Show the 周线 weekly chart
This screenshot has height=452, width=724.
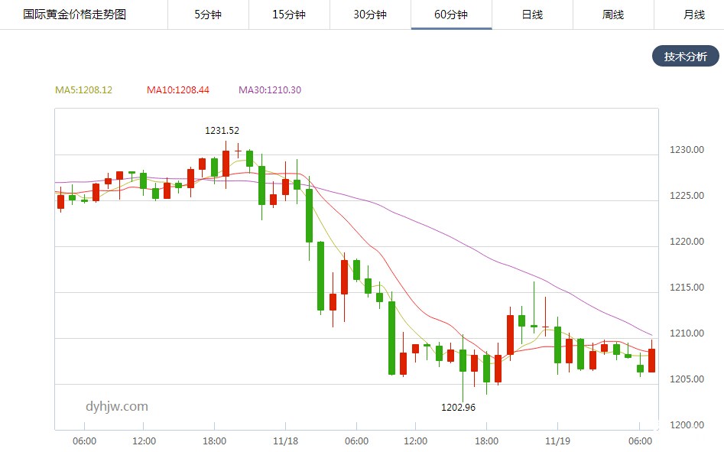pyautogui.click(x=613, y=15)
